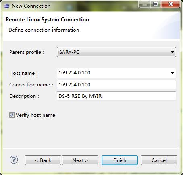Screen dimensions: 183x175
Task: Open the Parent profile GARY-PC combo box
Action: coord(116,52)
